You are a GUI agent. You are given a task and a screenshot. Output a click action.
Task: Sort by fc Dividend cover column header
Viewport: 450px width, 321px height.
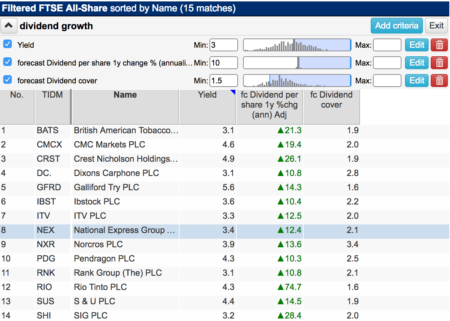point(332,107)
